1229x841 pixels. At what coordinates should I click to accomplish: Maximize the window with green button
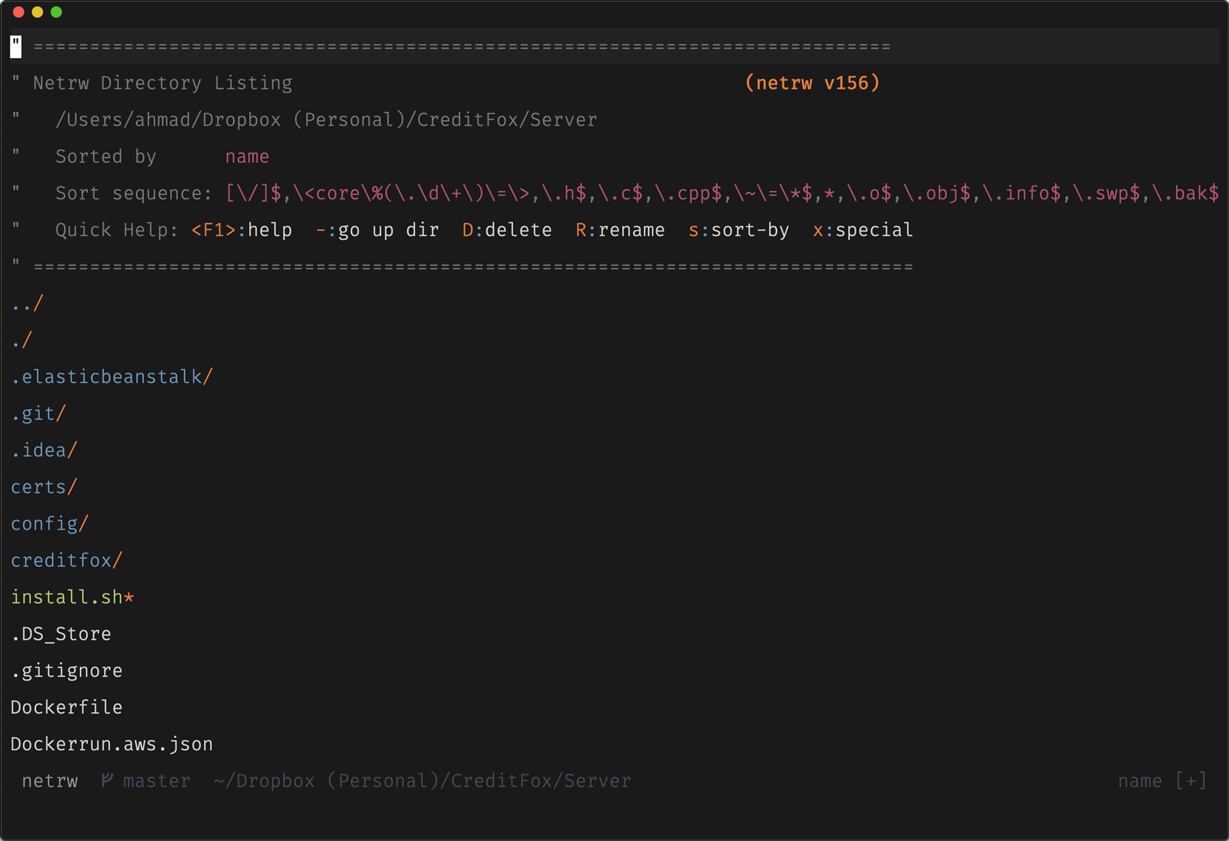[57, 12]
